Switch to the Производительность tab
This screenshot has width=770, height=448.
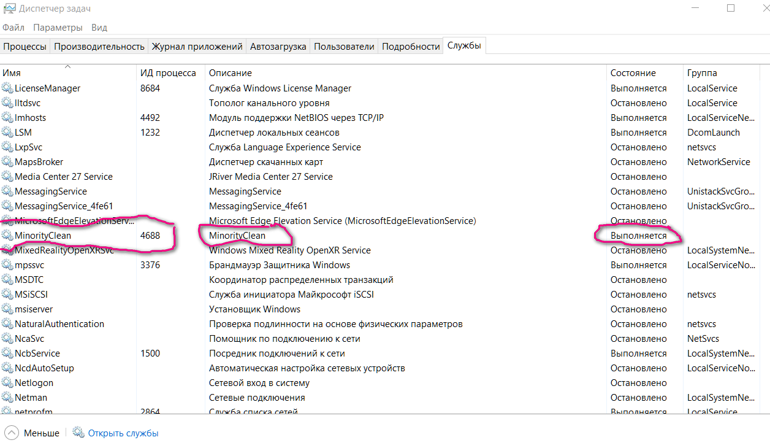99,46
